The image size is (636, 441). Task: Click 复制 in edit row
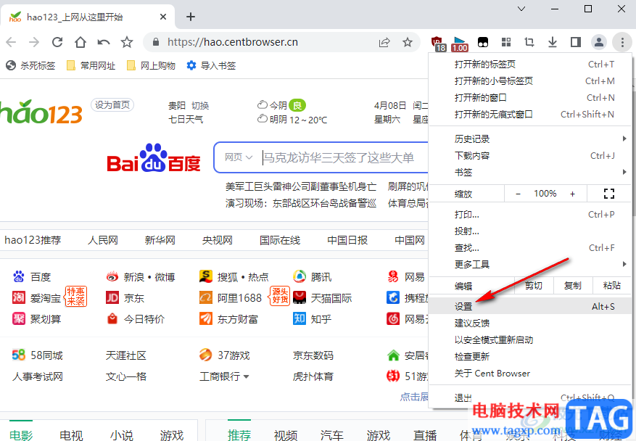[x=572, y=286]
